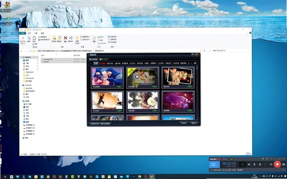Expand the Bandicam capture region info chevron

point(284,170)
